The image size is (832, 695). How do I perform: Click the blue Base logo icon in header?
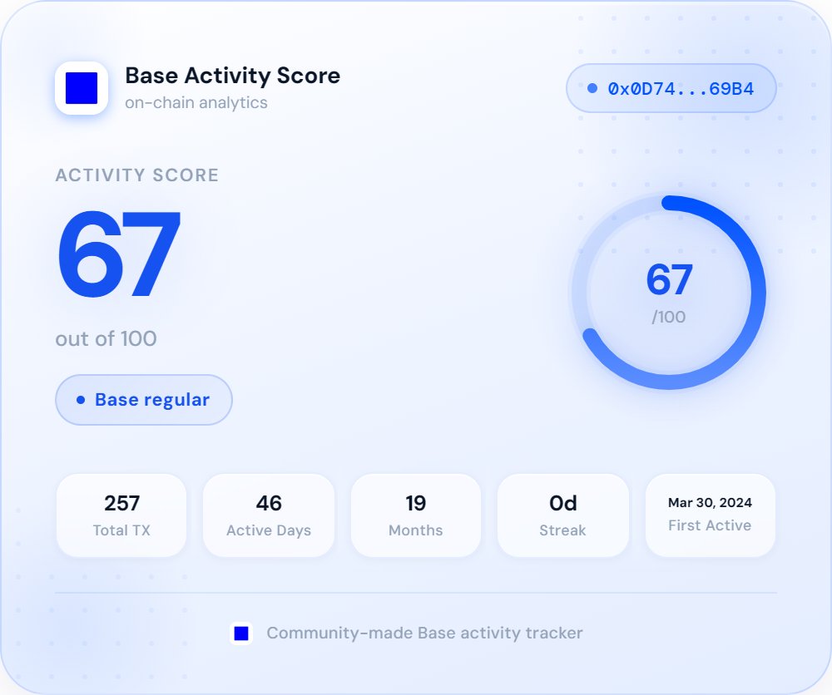(82, 88)
